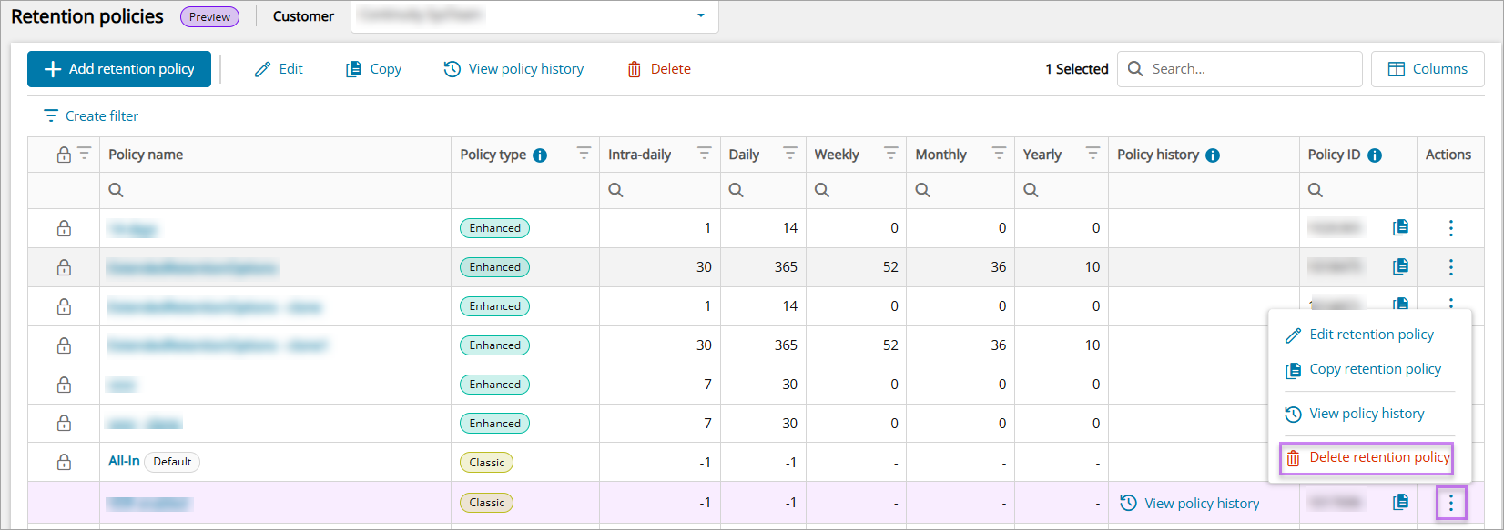This screenshot has width=1504, height=530.
Task: Click View policy history link in bottom row
Action: [x=1201, y=503]
